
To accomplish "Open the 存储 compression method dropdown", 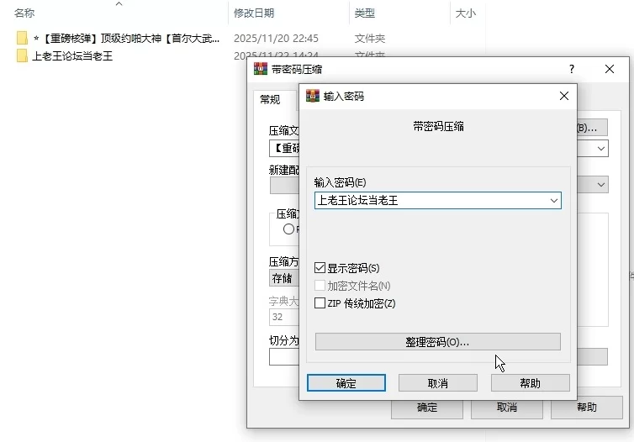I will 284,278.
